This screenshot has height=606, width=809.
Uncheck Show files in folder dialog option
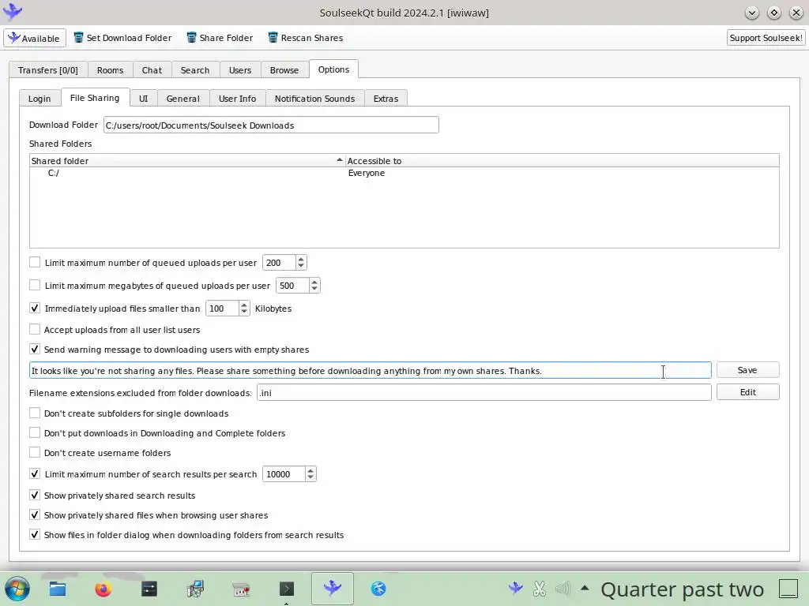point(35,535)
